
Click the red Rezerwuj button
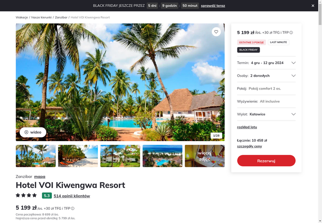tap(266, 160)
